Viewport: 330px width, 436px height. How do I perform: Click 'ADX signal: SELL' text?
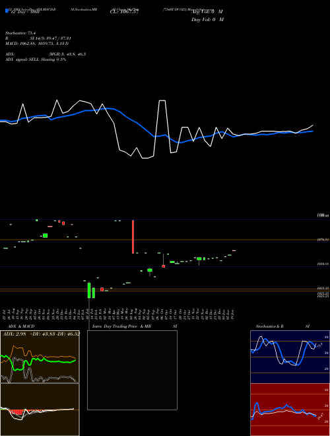(x=22, y=59)
